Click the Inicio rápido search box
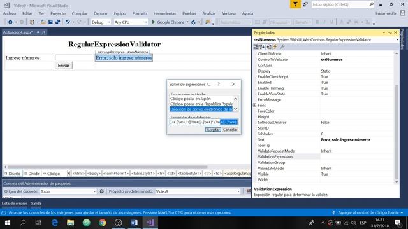 point(343,4)
